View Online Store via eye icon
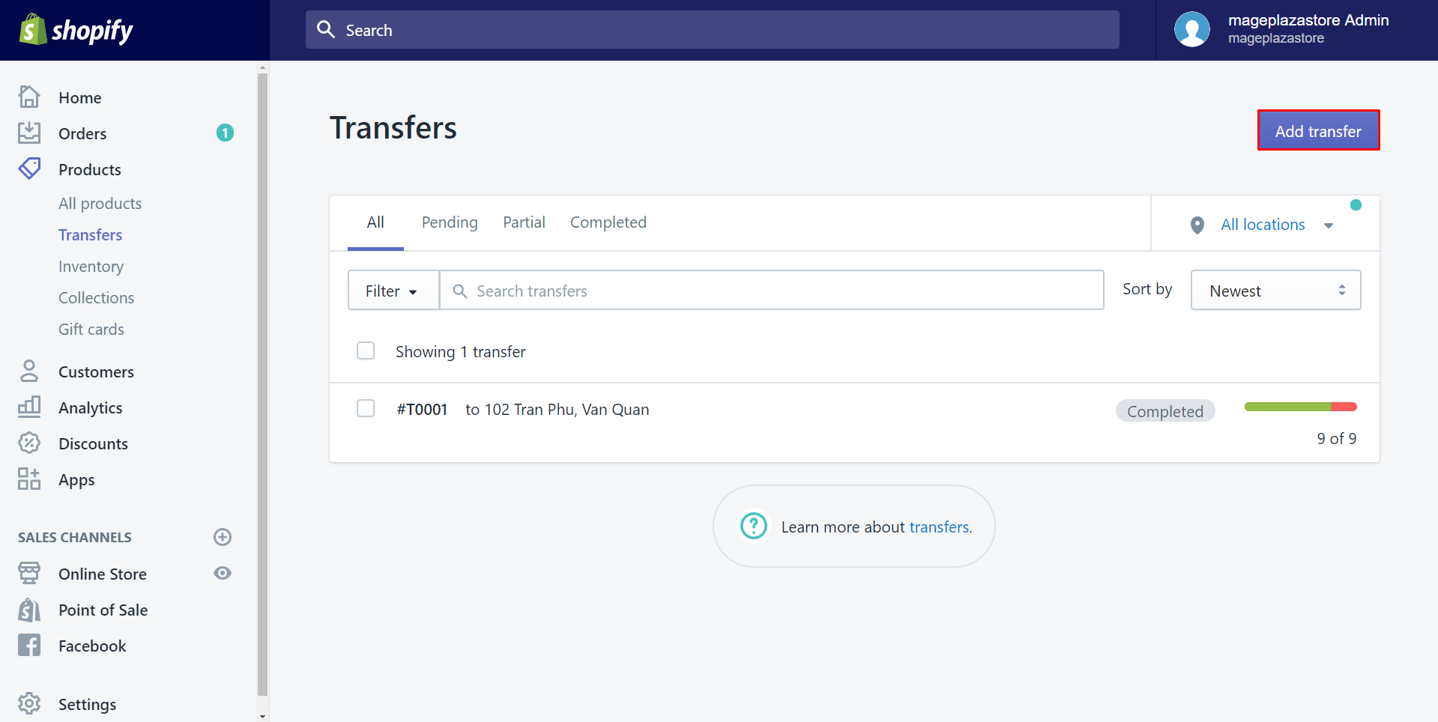This screenshot has height=722, width=1438. click(223, 573)
